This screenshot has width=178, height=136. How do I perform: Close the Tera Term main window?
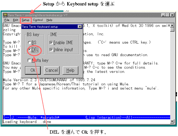(172, 15)
